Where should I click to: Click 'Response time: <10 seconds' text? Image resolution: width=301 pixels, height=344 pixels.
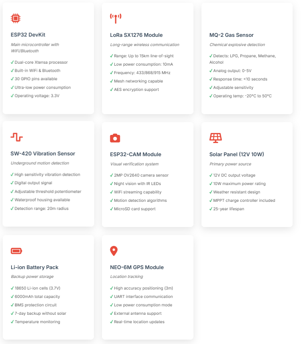coord(240,79)
